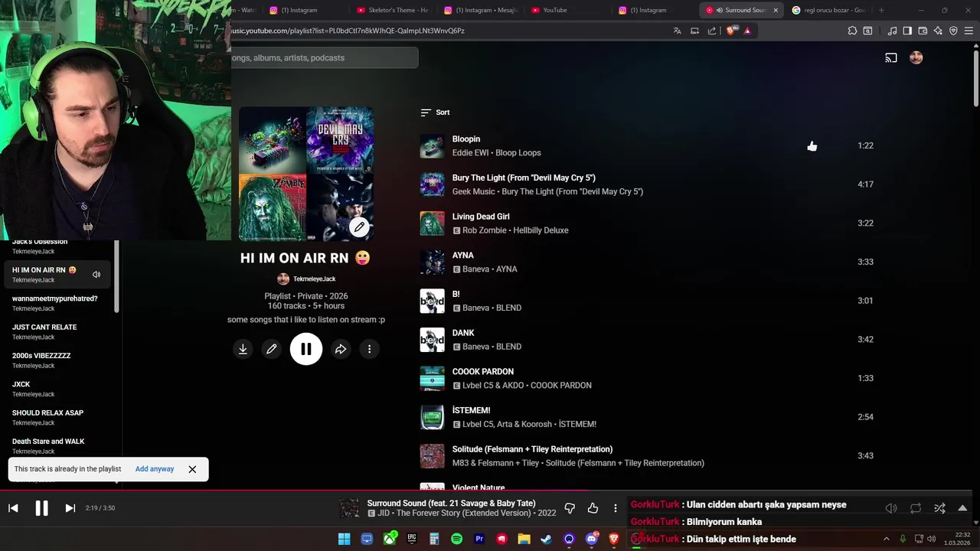
Task: Expand the player page with up arrow
Action: 962,508
